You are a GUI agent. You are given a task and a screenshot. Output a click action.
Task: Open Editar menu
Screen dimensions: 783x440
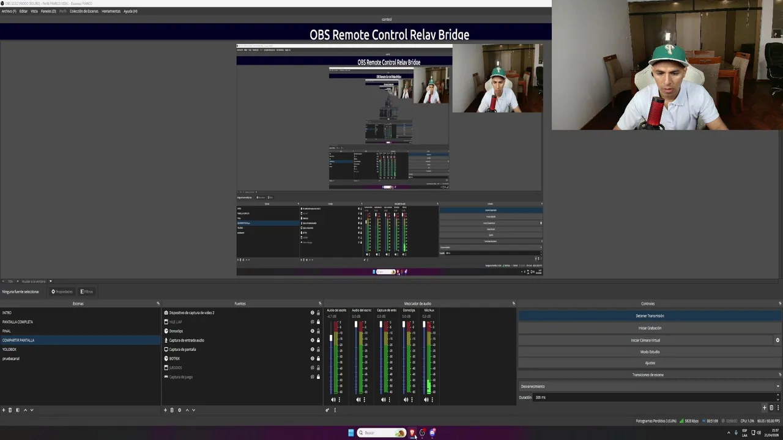point(23,11)
